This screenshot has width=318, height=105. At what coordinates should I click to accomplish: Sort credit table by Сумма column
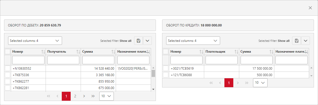click(271, 52)
